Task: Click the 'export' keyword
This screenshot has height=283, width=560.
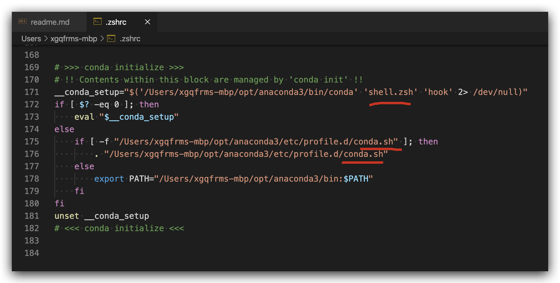Action: pyautogui.click(x=109, y=179)
